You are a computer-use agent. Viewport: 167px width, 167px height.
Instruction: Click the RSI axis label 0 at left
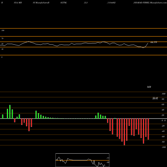(x=2, y=57)
